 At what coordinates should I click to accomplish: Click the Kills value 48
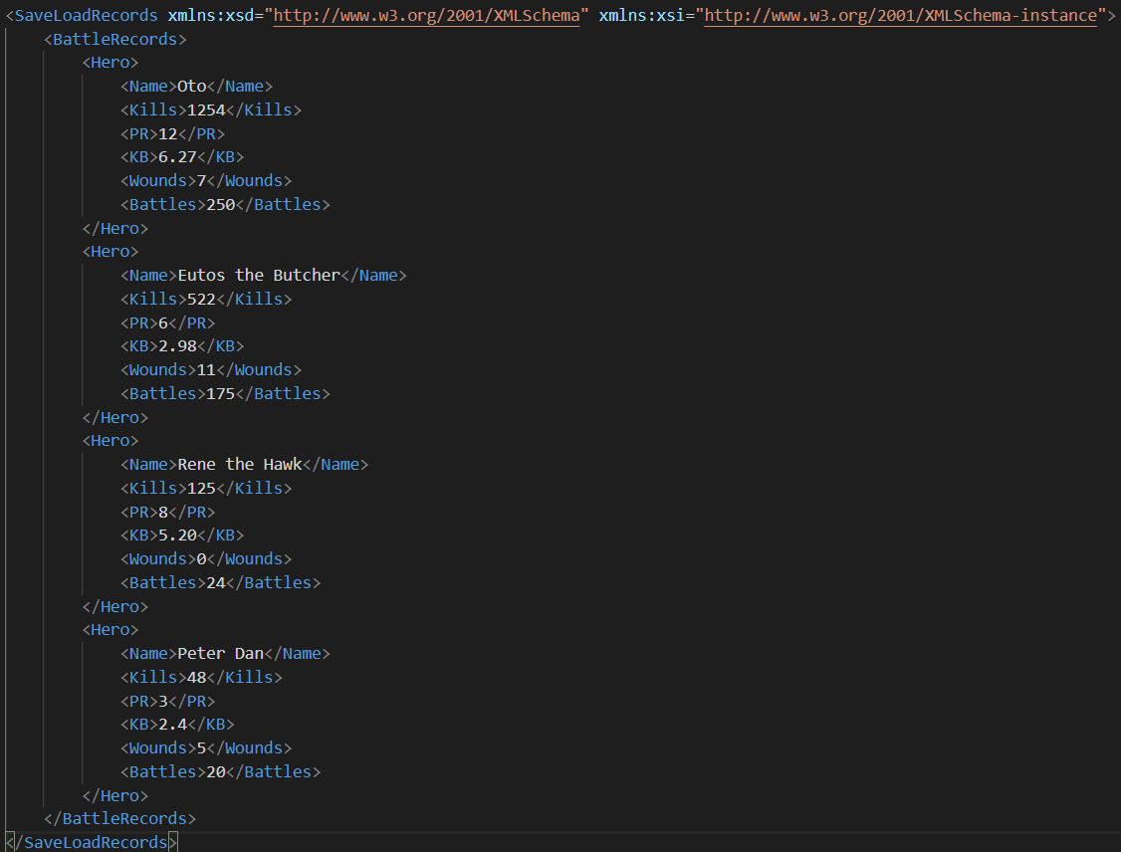tap(196, 677)
